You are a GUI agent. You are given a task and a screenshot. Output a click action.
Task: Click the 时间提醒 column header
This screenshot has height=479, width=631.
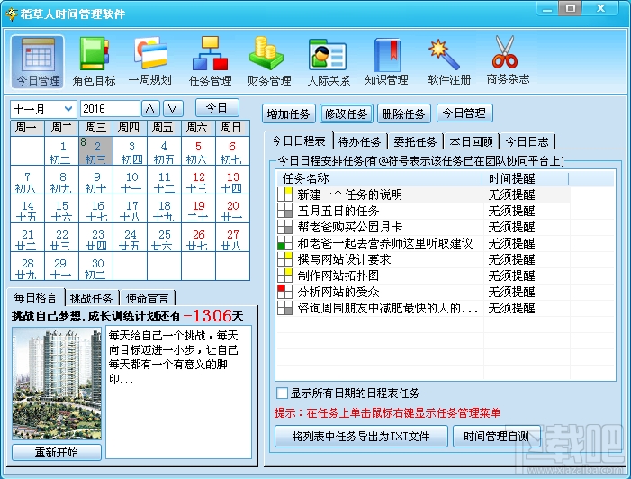[x=525, y=178]
